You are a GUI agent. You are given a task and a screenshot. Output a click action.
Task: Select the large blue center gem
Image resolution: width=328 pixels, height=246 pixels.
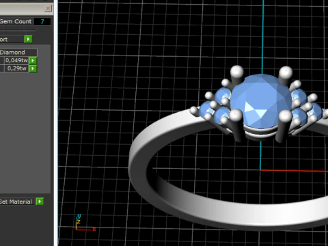[261, 100]
